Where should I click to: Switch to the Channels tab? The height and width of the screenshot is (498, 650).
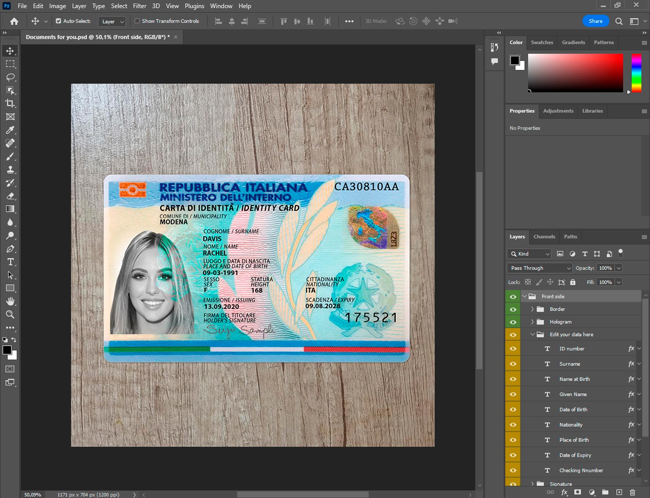click(544, 237)
